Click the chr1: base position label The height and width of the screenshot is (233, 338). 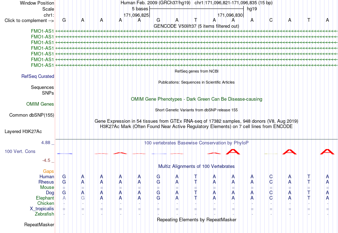click(49, 15)
